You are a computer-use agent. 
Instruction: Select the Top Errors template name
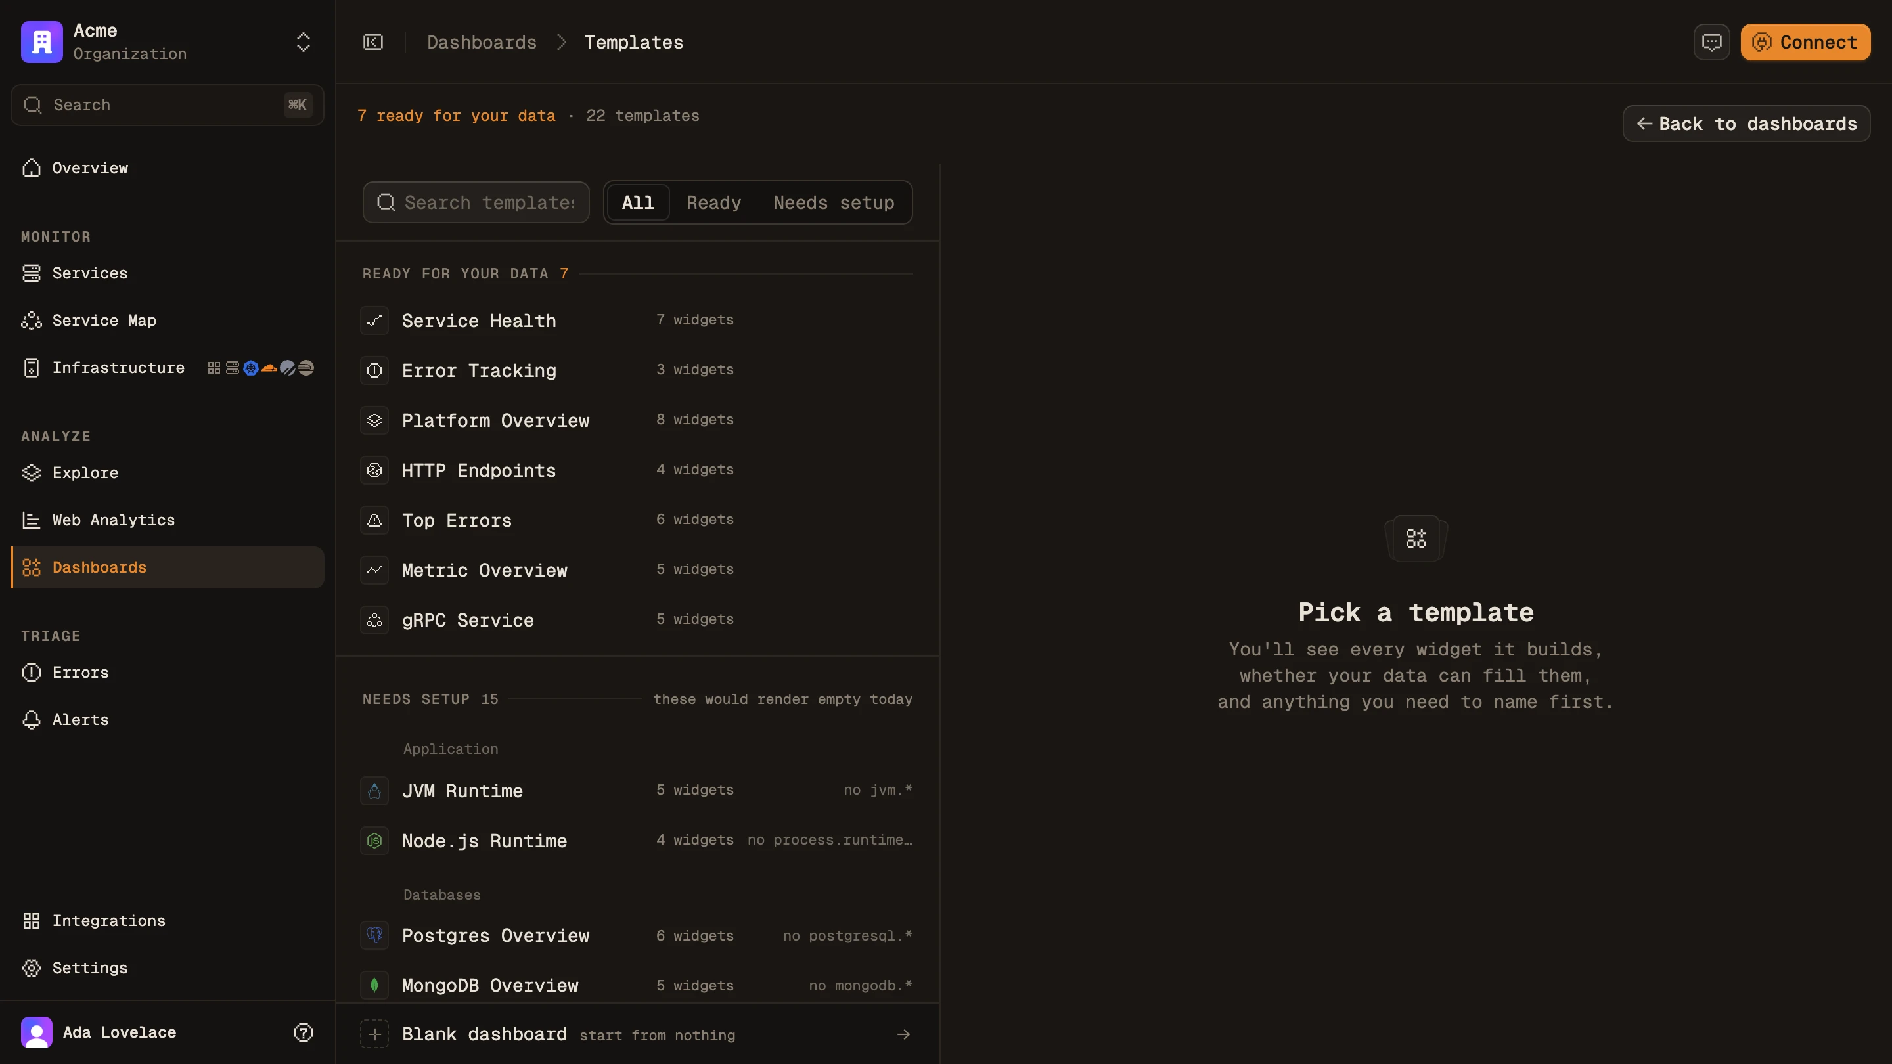(x=457, y=521)
